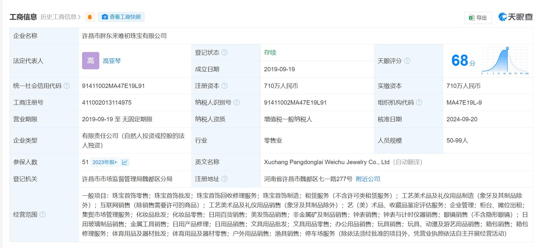Click the 存续 status text
This screenshot has height=248, width=537.
[x=270, y=53]
